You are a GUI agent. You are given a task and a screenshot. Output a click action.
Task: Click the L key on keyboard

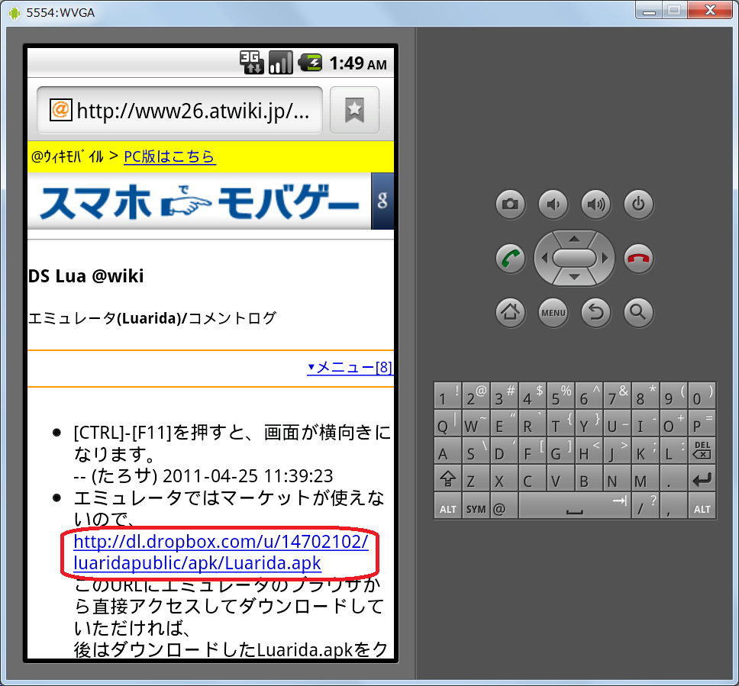click(x=673, y=452)
